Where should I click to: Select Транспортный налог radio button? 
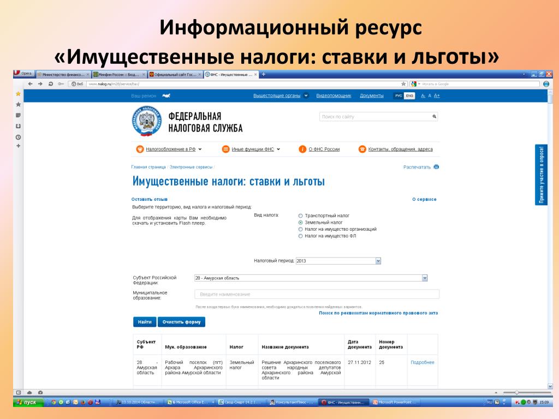[301, 216]
